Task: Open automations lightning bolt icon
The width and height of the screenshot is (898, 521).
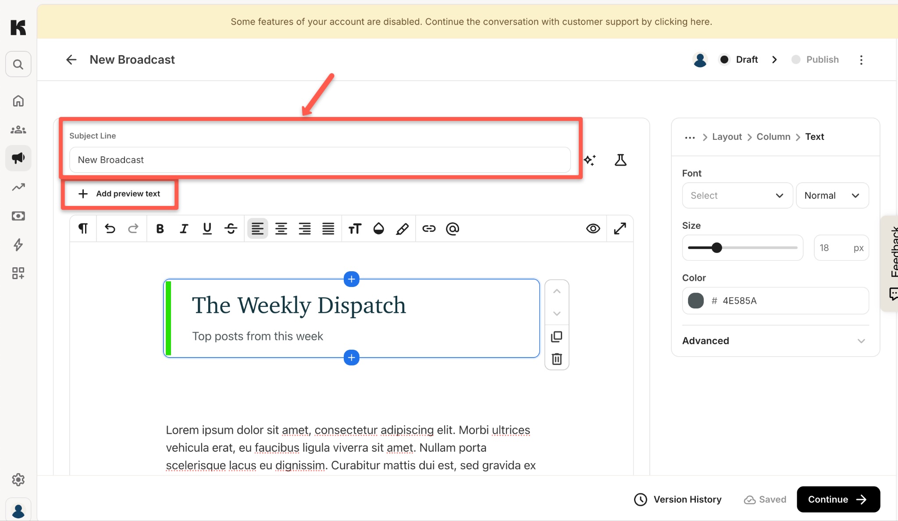Action: click(18, 245)
